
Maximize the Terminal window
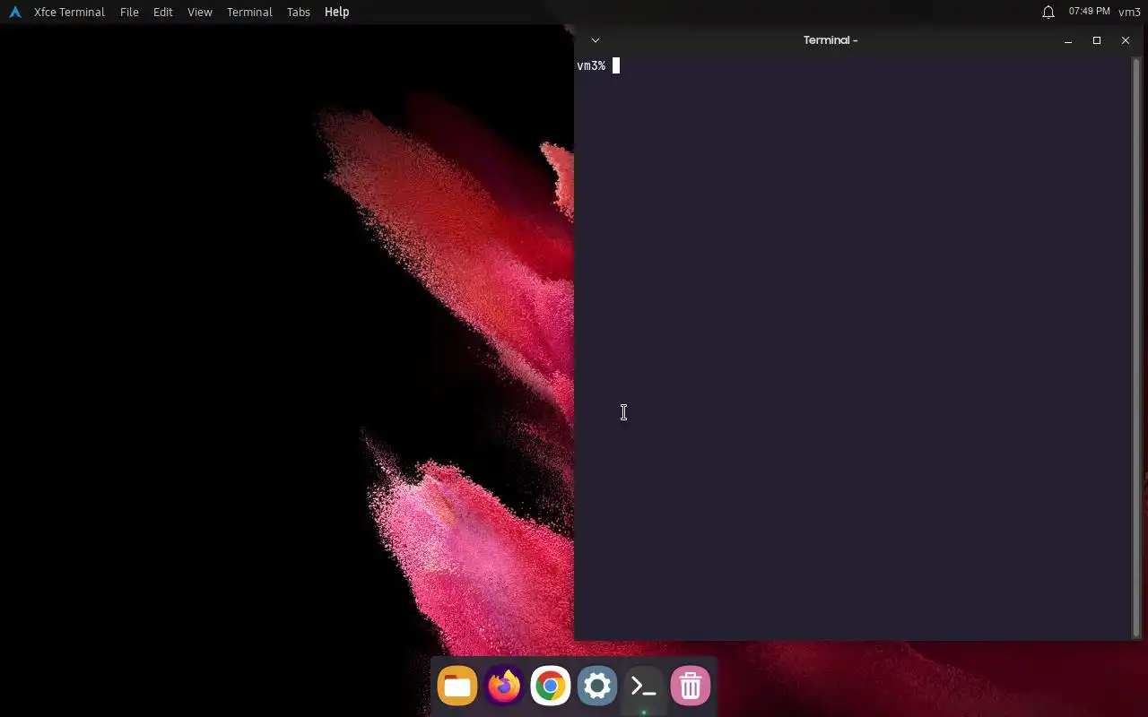[1097, 40]
